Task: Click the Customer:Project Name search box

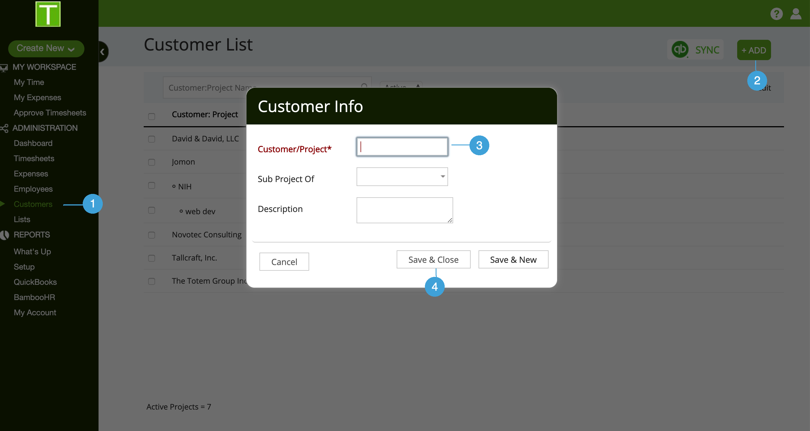Action: pos(267,87)
